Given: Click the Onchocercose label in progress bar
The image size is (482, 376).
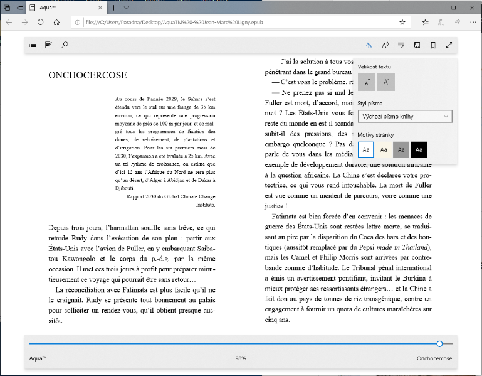Looking at the screenshot, I should pyautogui.click(x=434, y=358).
